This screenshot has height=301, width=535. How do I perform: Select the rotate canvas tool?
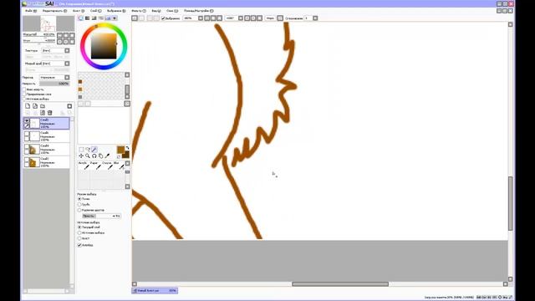click(x=94, y=156)
